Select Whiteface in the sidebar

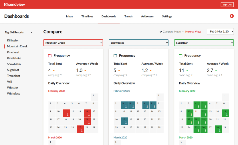pos(13,94)
